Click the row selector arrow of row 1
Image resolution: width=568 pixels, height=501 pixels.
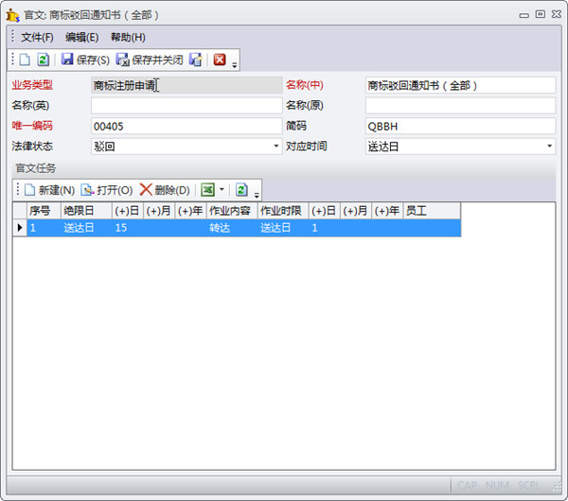pyautogui.click(x=20, y=228)
